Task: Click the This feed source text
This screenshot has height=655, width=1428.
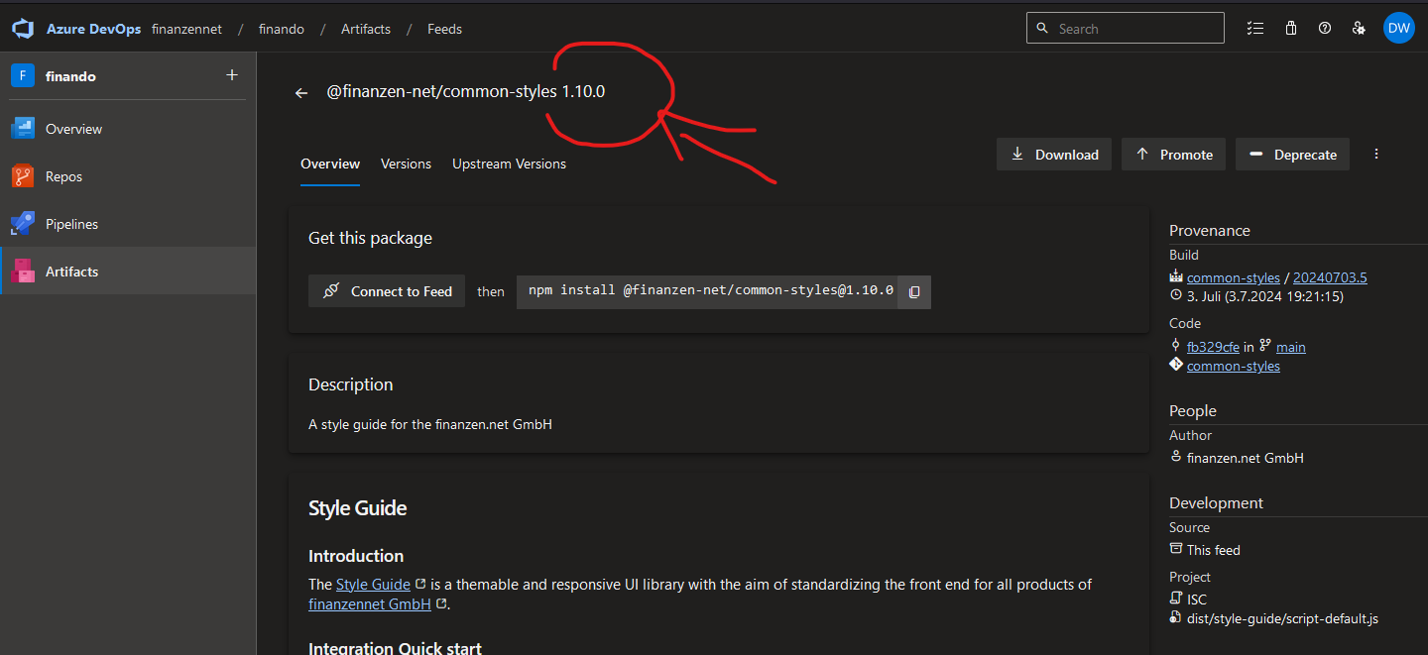Action: (x=1213, y=550)
